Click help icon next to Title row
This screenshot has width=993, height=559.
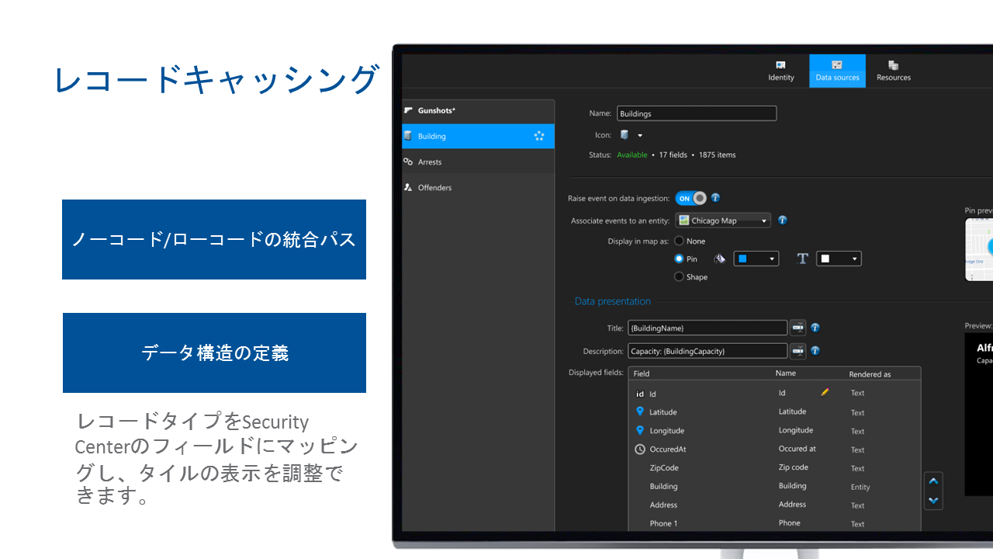click(x=815, y=328)
